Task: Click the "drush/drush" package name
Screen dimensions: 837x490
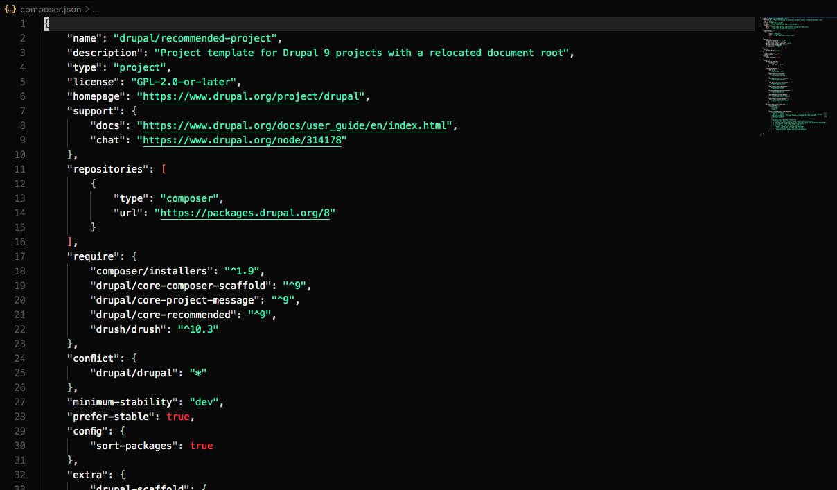Action: (x=128, y=329)
